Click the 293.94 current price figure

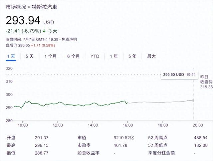point(23,21)
